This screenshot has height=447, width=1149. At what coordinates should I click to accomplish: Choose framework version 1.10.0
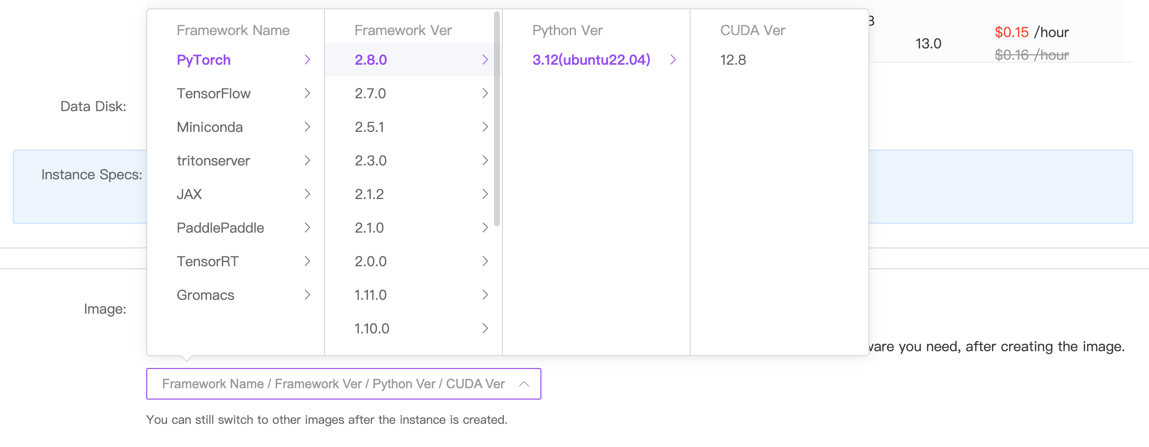tap(371, 328)
